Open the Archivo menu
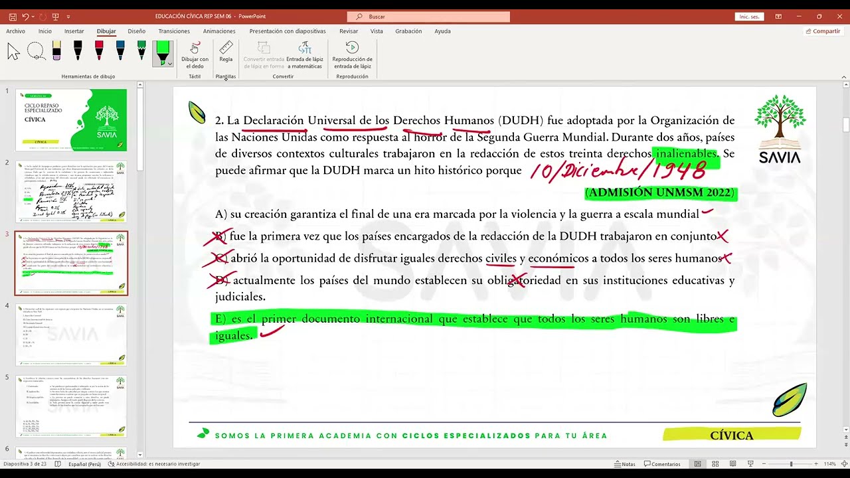Viewport: 850px width, 478px height. (15, 31)
